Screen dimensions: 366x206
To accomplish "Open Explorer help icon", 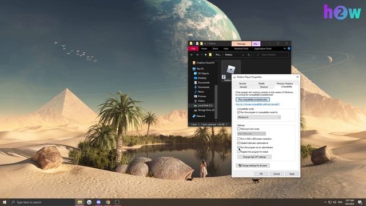I will [x=289, y=49].
